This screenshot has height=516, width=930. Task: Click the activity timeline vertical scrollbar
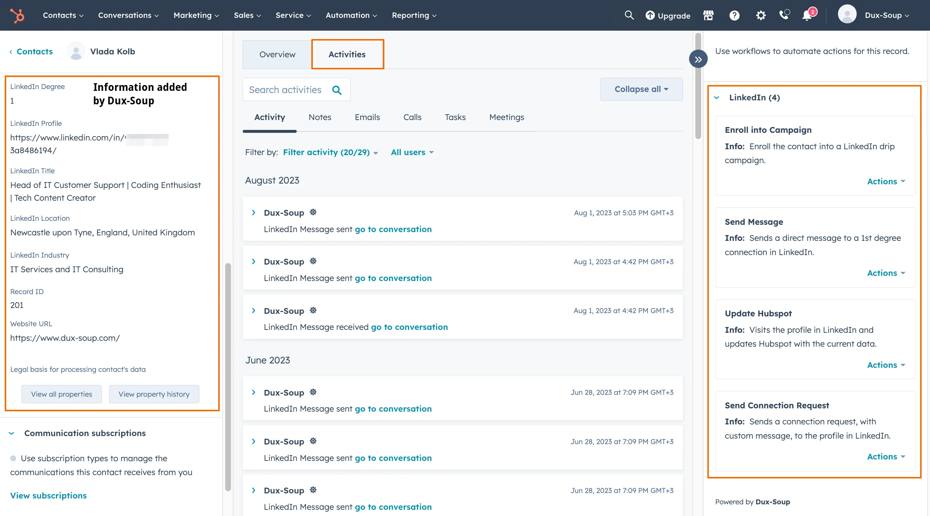pos(698,86)
